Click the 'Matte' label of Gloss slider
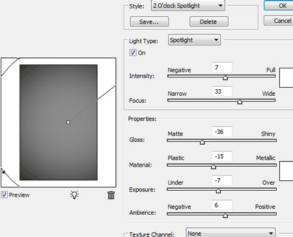Viewport: 293px width, 237px height. (x=175, y=133)
